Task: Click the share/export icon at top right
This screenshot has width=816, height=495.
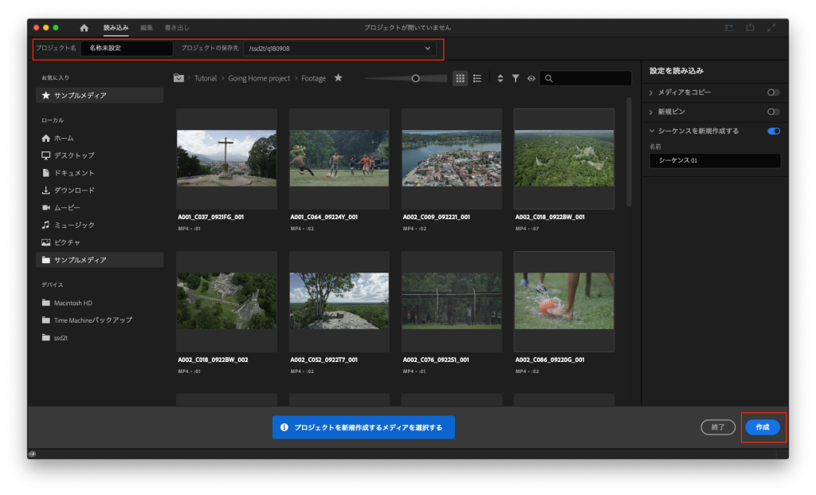Action: pyautogui.click(x=750, y=28)
